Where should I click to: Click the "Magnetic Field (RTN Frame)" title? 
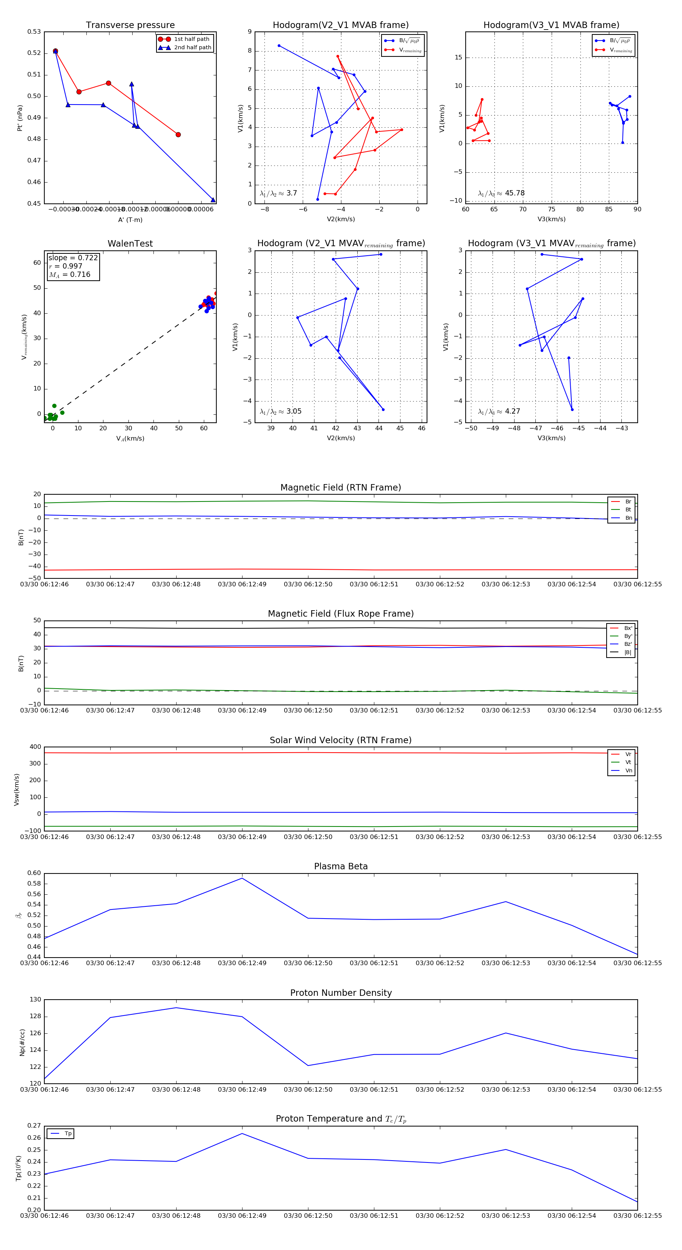tap(340, 487)
